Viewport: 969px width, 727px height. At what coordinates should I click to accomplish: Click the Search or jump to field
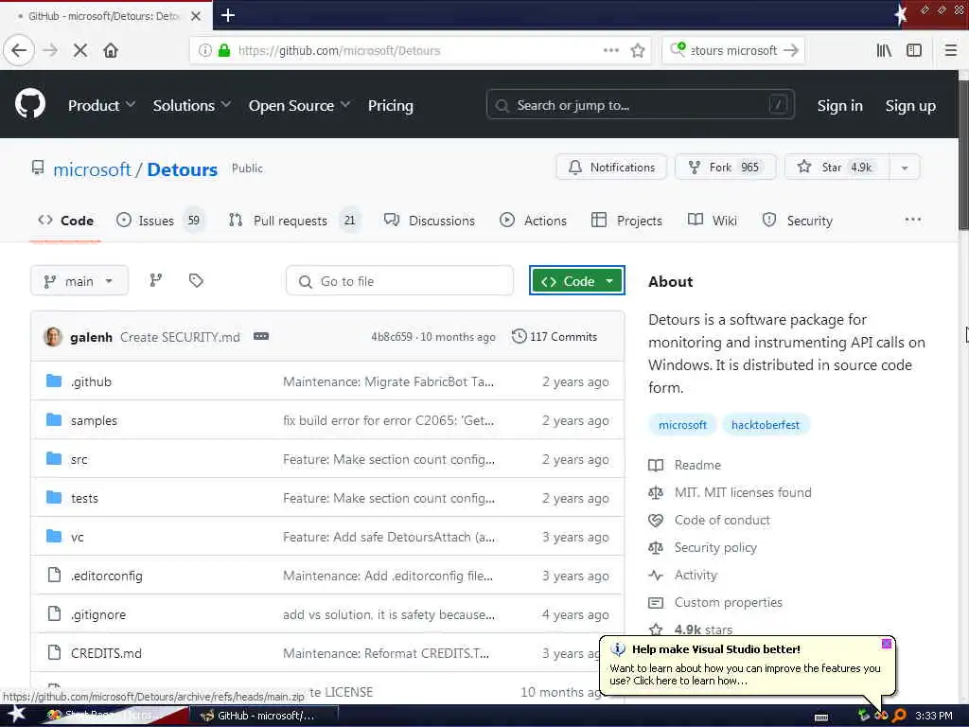(641, 105)
